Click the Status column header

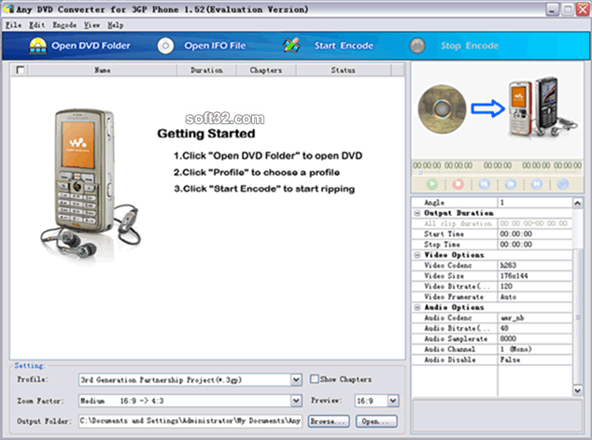point(344,70)
